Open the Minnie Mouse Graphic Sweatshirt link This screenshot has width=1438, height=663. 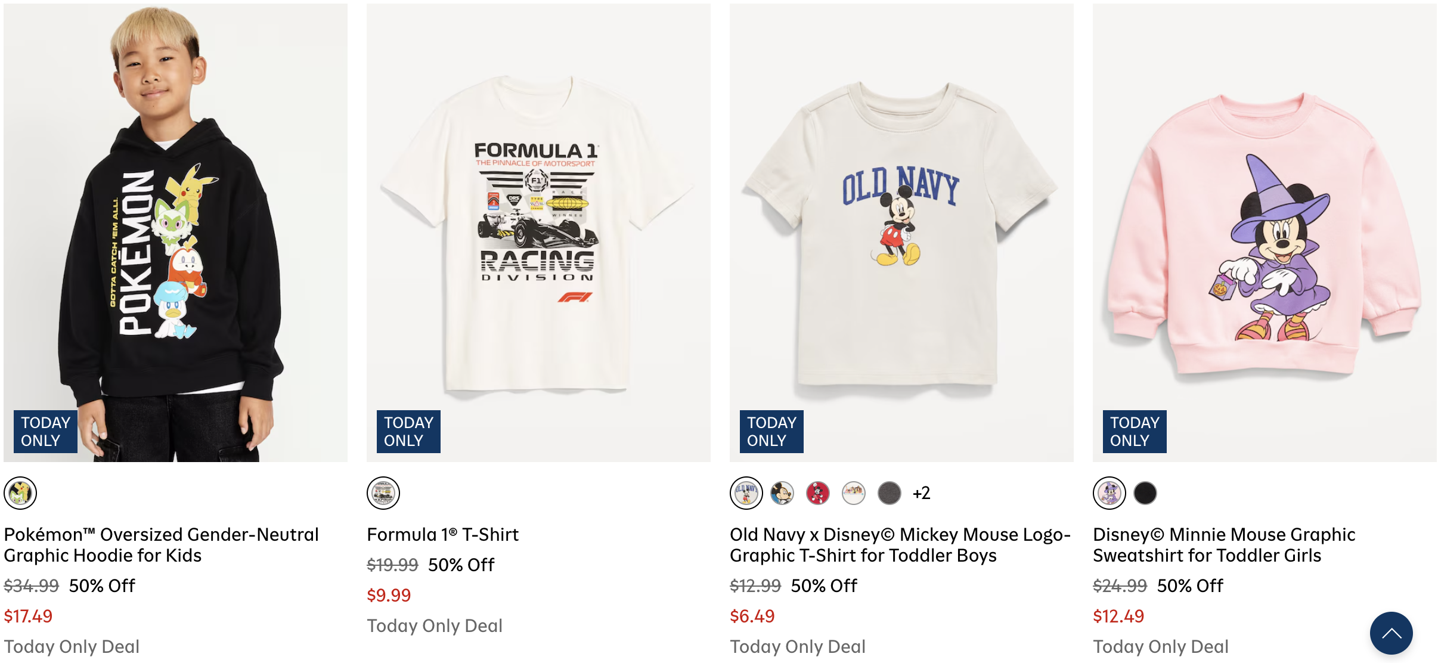click(x=1223, y=544)
